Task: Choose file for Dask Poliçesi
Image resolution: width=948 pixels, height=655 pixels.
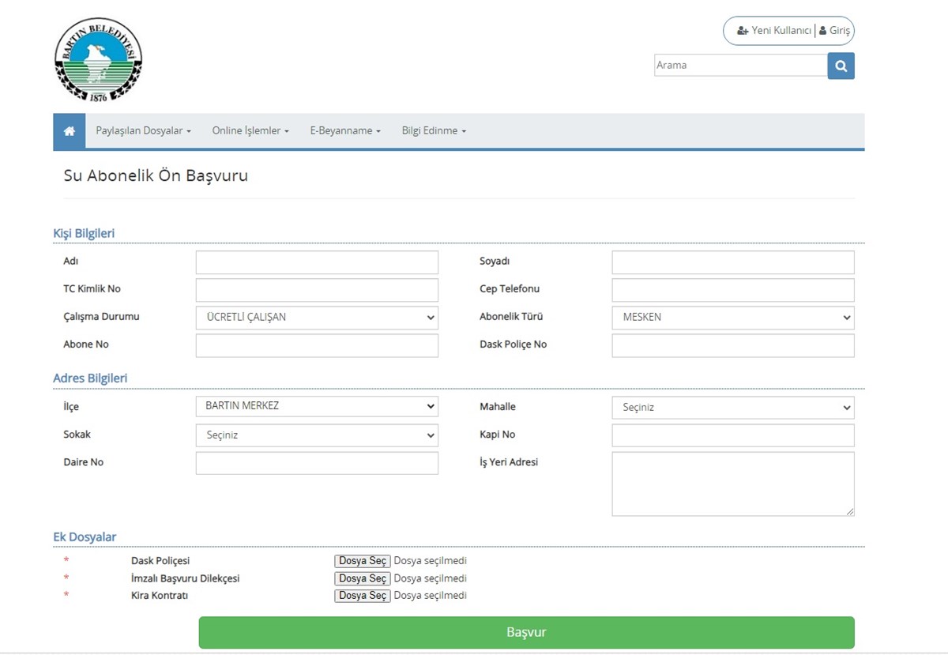Action: click(x=363, y=561)
